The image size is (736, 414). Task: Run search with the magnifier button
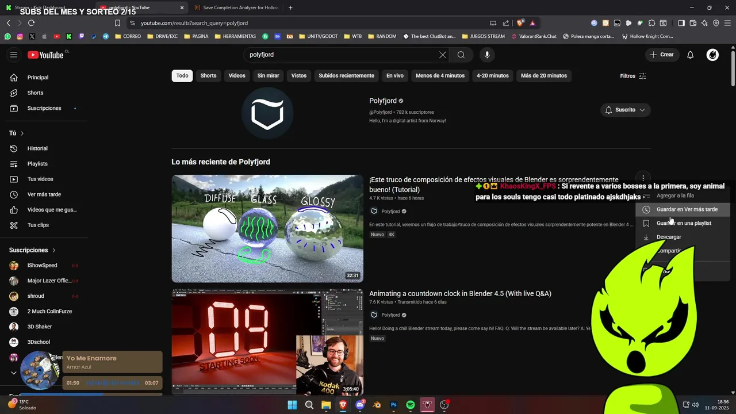[x=461, y=55]
